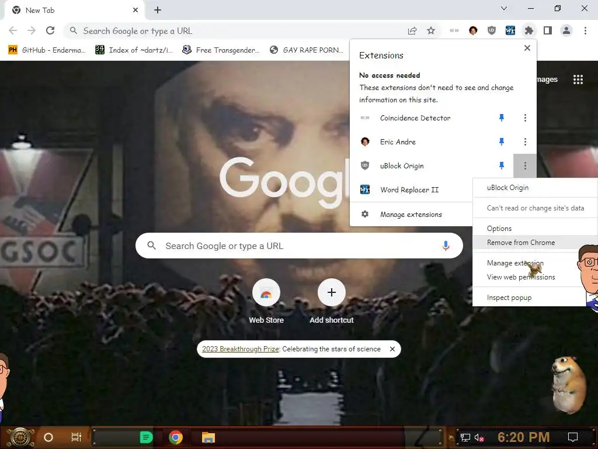Open the Google apps grid icon
This screenshot has height=449, width=598.
578,80
